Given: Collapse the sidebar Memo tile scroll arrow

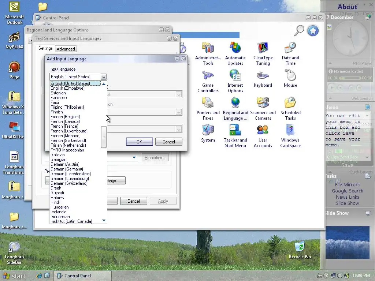Looking at the screenshot, I should [x=367, y=115].
